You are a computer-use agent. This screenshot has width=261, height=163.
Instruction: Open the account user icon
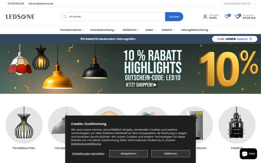205,17
